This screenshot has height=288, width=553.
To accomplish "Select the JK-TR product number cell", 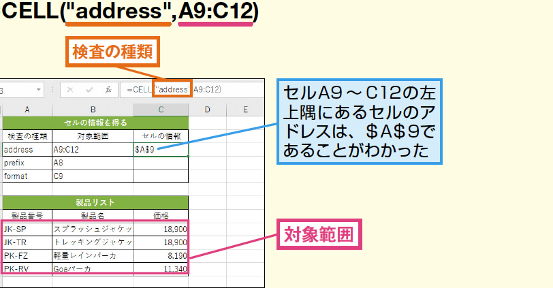I will point(27,242).
